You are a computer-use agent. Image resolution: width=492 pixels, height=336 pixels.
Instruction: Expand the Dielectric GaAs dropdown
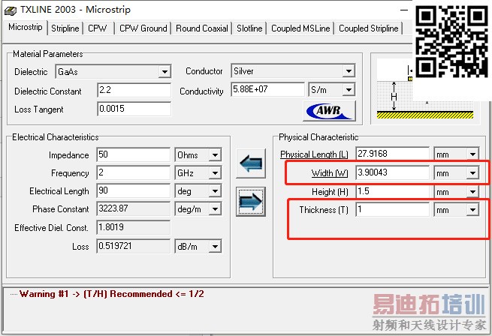[165, 72]
